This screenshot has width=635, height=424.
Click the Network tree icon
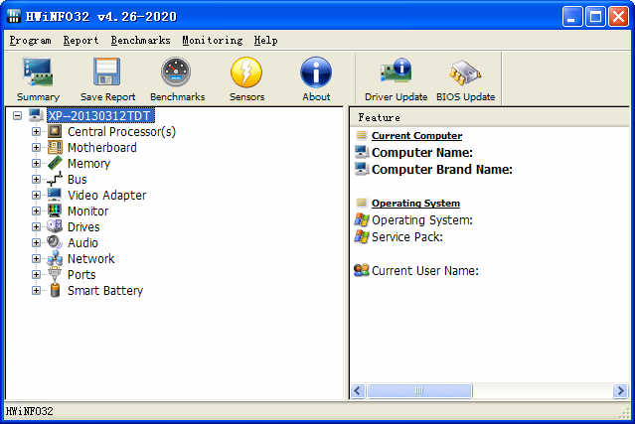click(x=55, y=258)
